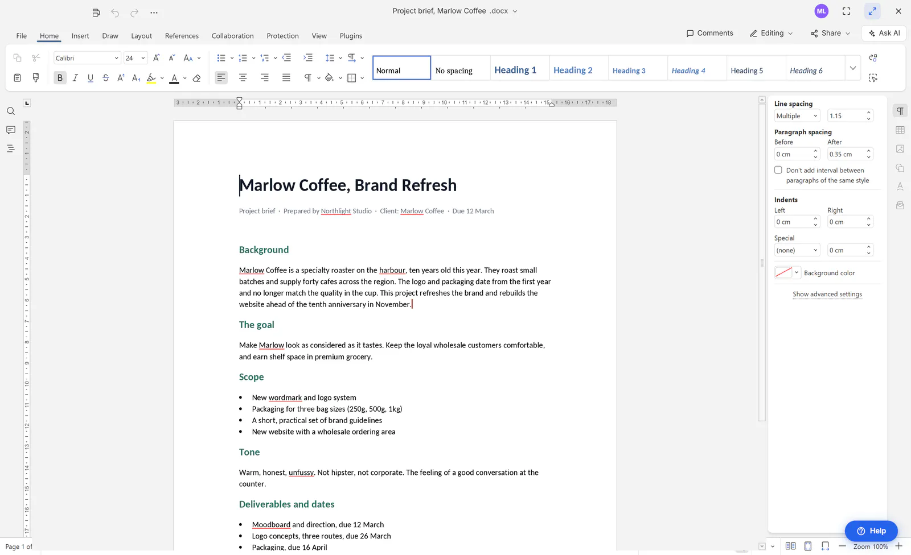Open the Help button
The width and height of the screenshot is (911, 555).
871,531
